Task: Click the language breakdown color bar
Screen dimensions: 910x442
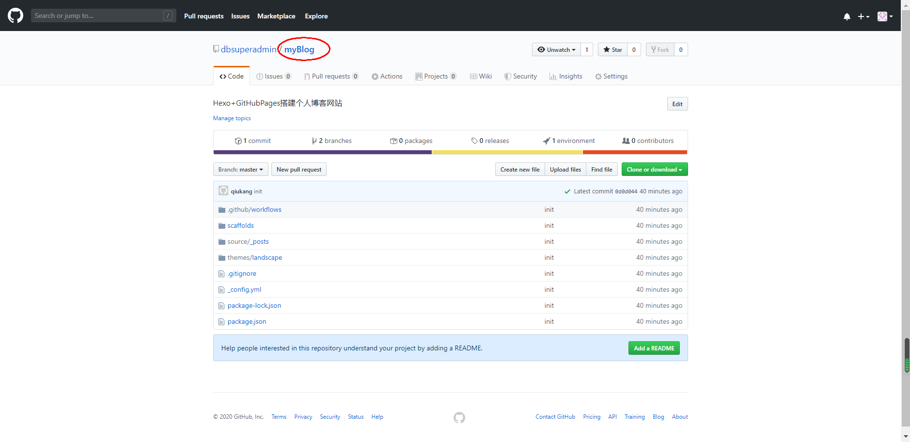Action: pyautogui.click(x=451, y=152)
